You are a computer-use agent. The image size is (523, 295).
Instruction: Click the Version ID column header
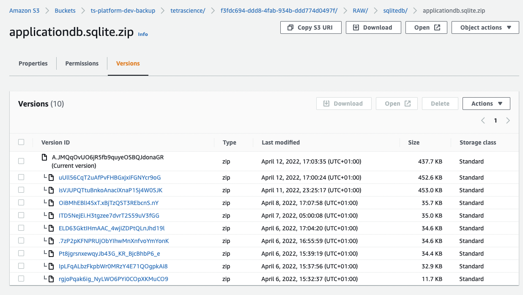[x=55, y=142]
